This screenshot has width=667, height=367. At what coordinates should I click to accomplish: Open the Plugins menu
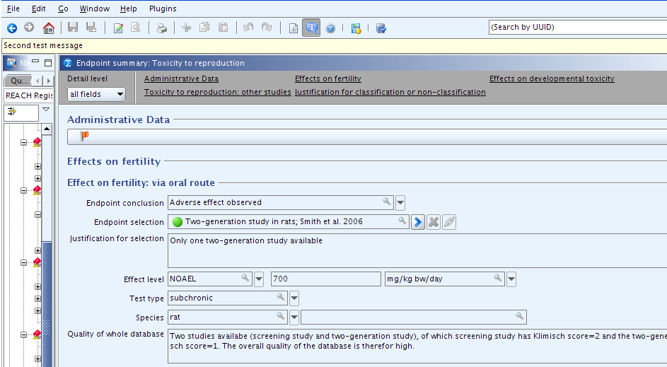163,8
